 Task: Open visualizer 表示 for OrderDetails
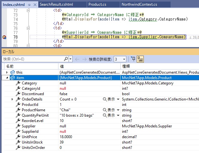coord(109,99)
